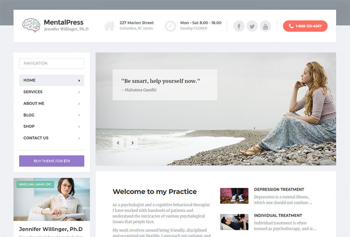350x237 pixels.
Task: Click the clock opening hours icon
Action: 170,26
